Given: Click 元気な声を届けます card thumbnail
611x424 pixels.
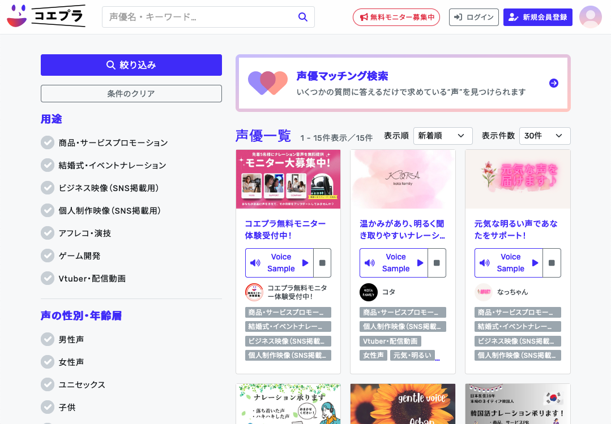Looking at the screenshot, I should (518, 179).
